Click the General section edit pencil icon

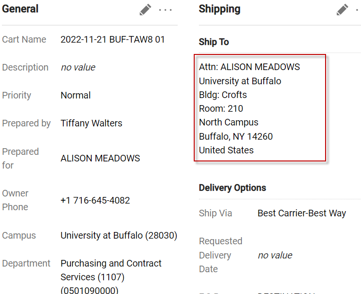click(x=146, y=9)
